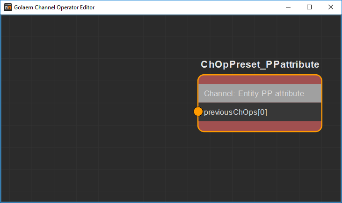Maximize the Golaem Channel Operator Editor window

pyautogui.click(x=309, y=7)
